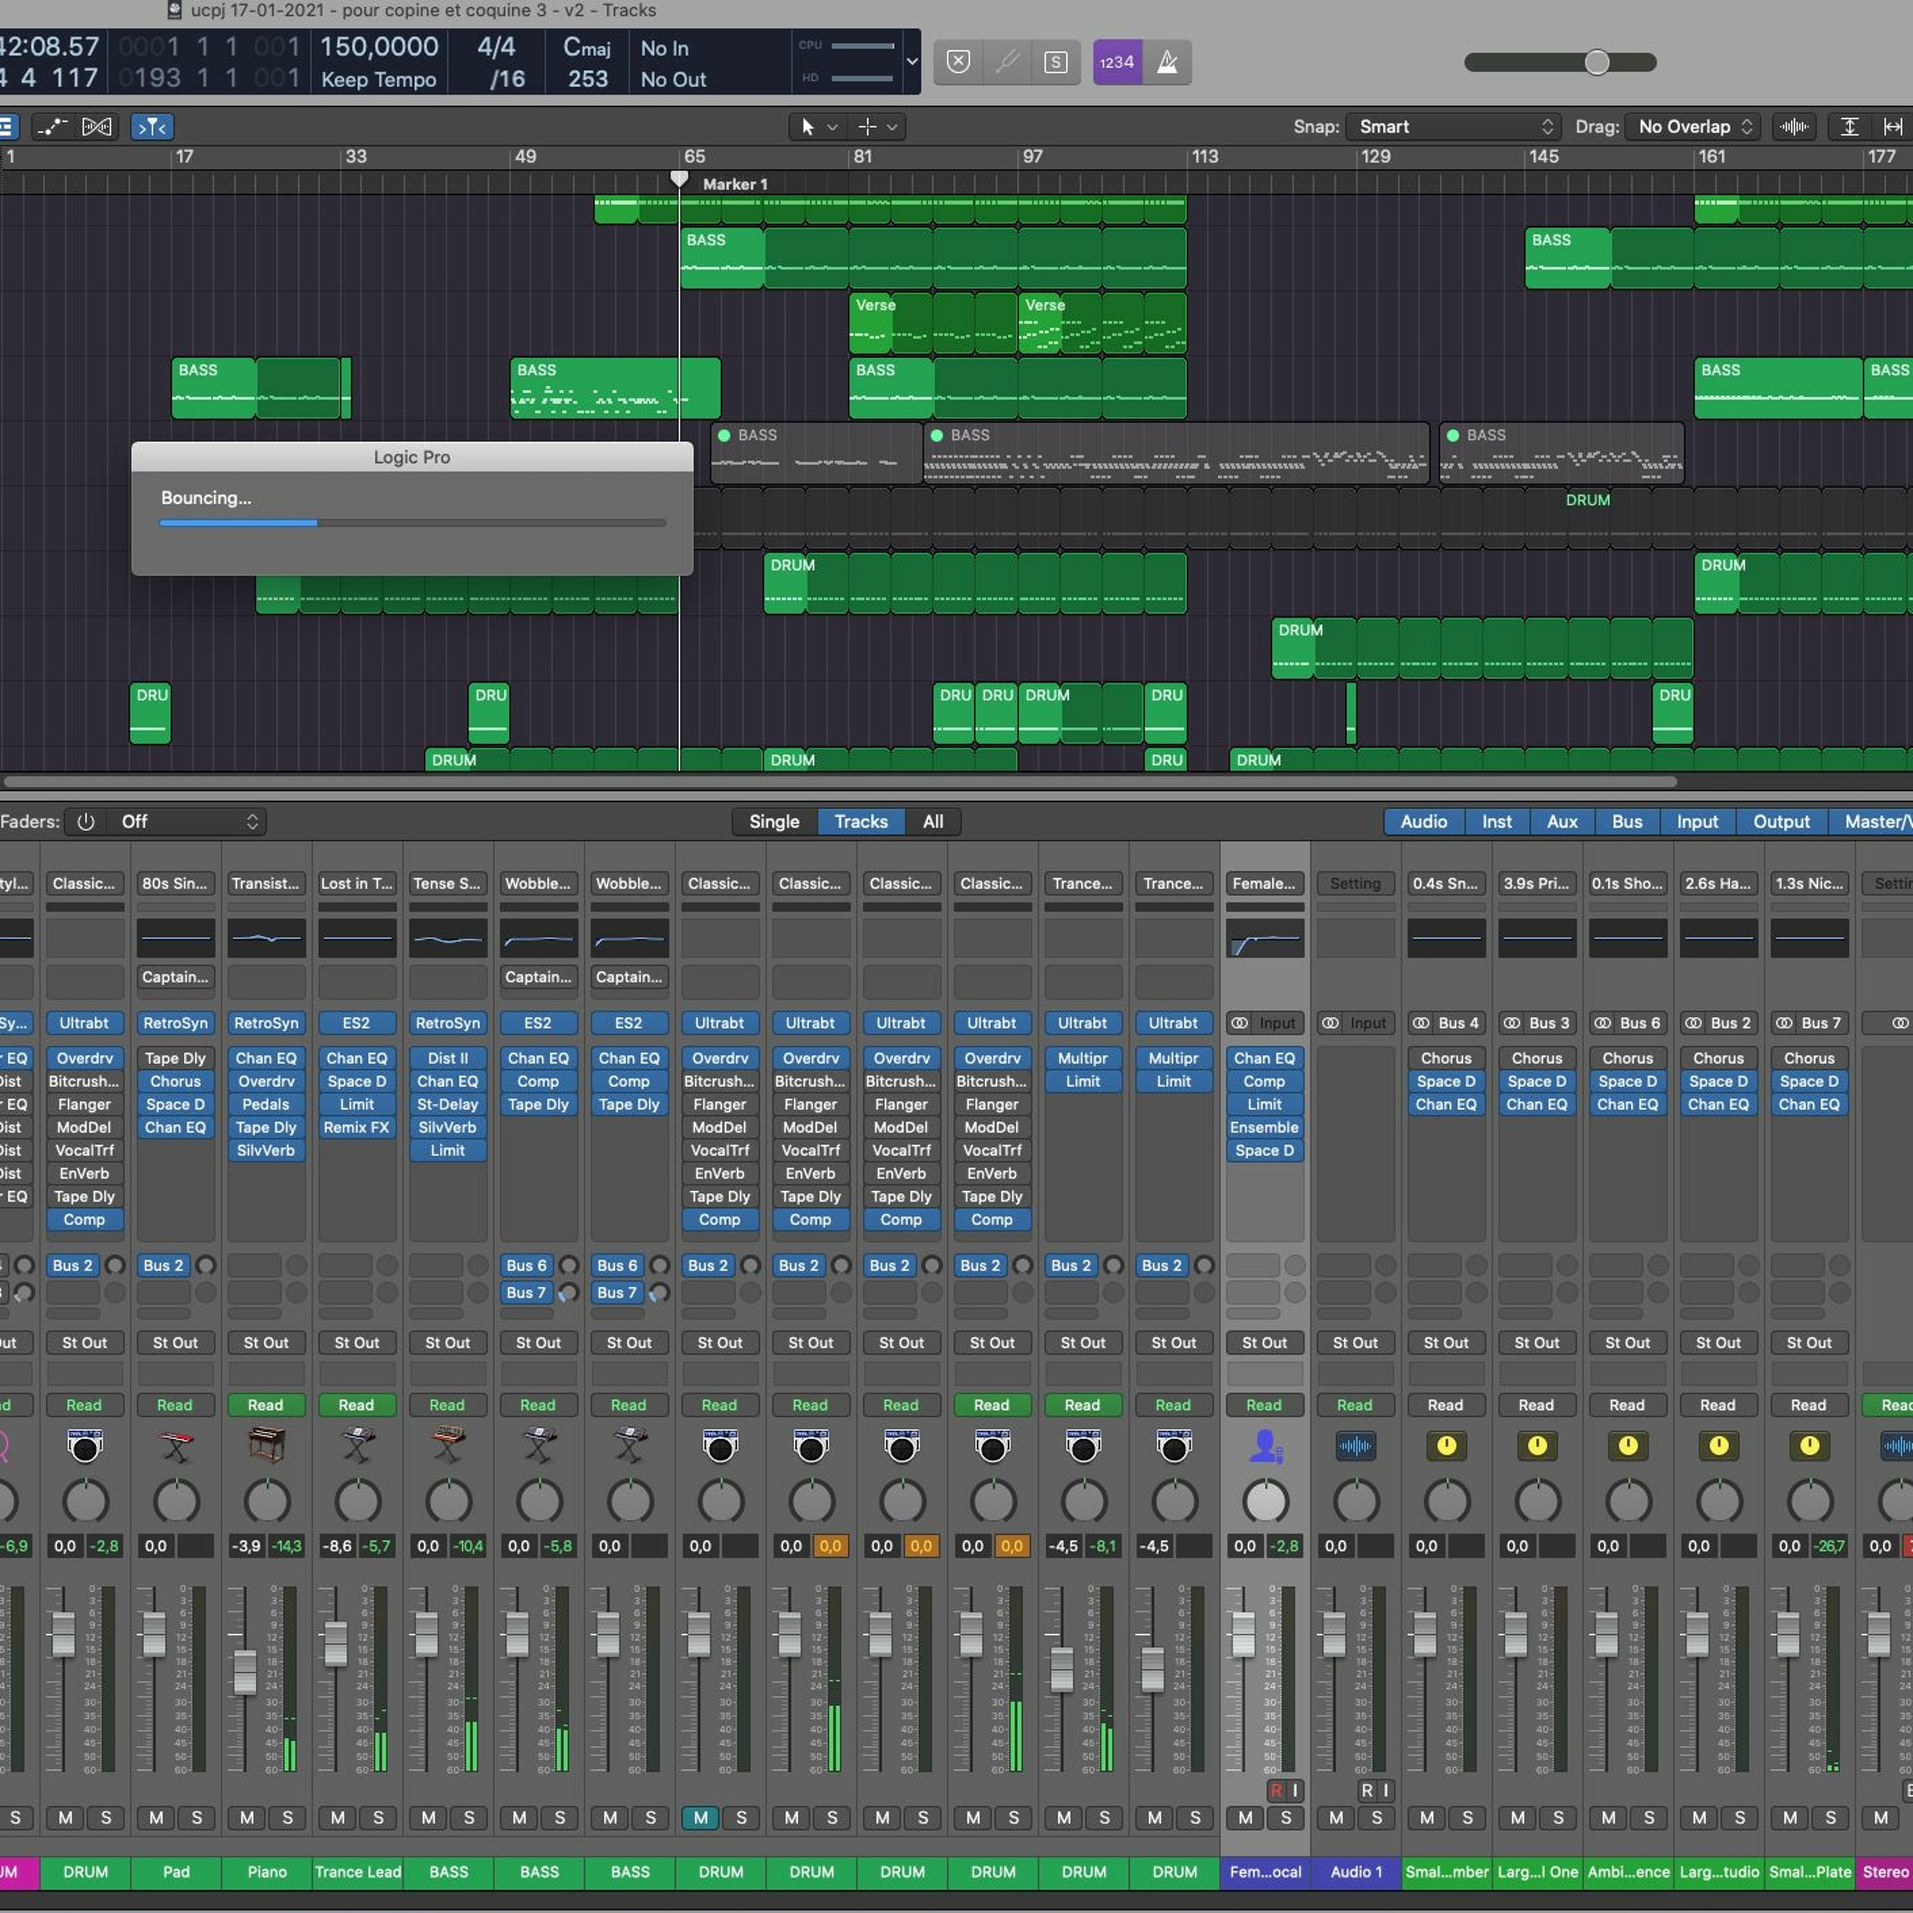
Task: Switch mixer to Single view
Action: tap(774, 822)
